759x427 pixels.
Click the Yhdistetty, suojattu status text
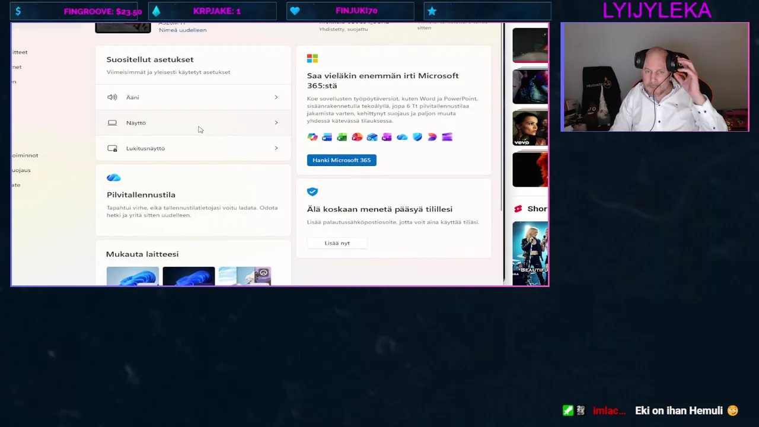pos(343,29)
